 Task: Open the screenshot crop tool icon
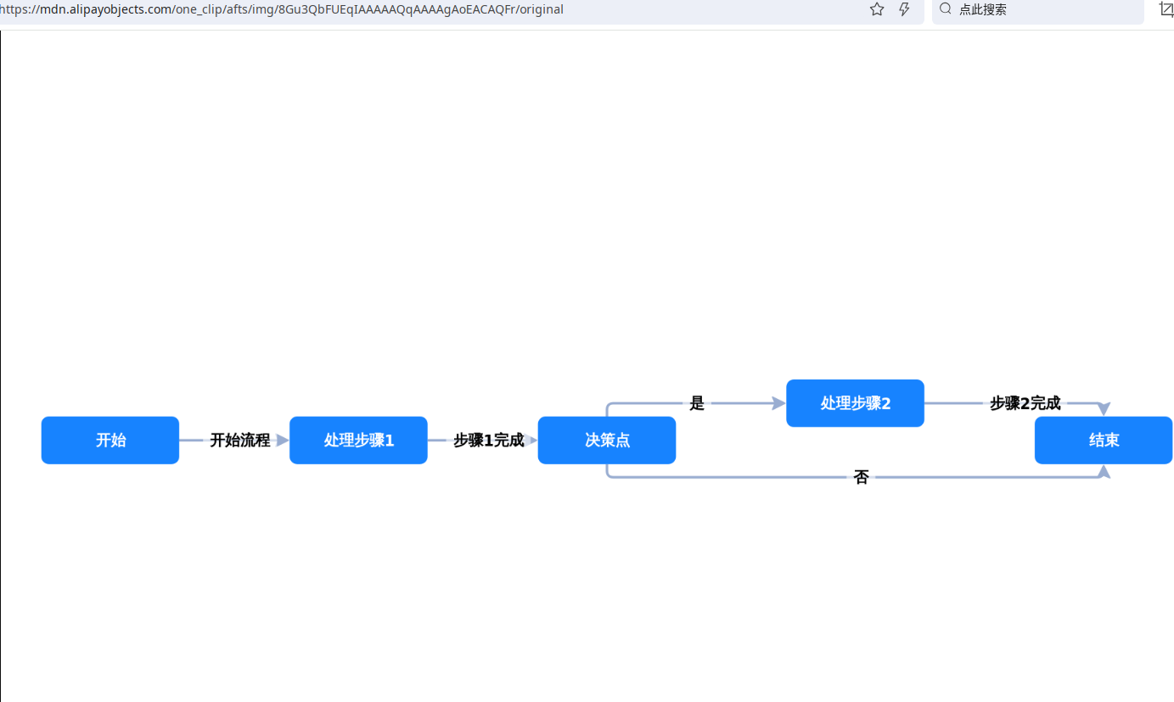coord(1166,8)
